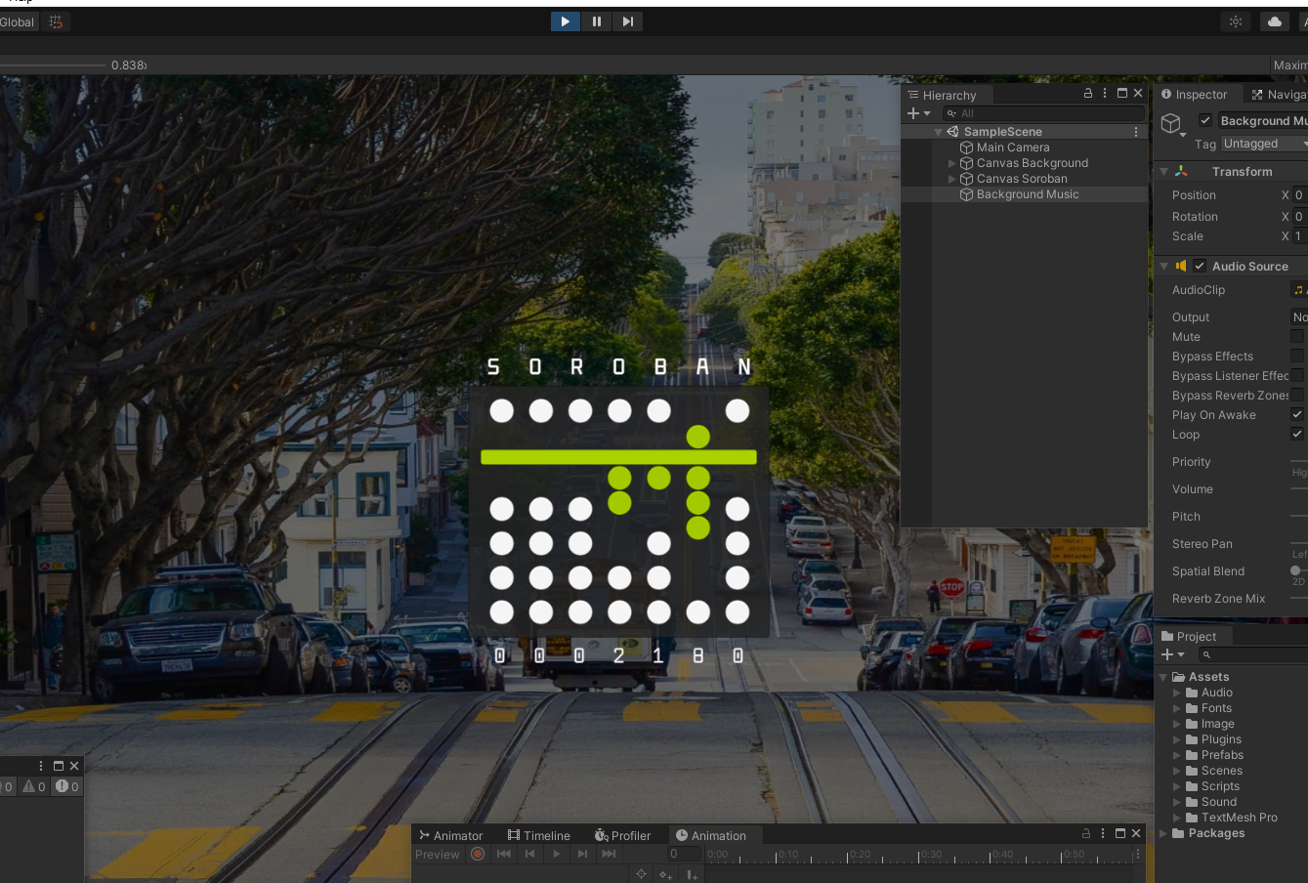Adjust the Spatial Blend slider handle
This screenshot has width=1308, height=883.
coord(1295,570)
